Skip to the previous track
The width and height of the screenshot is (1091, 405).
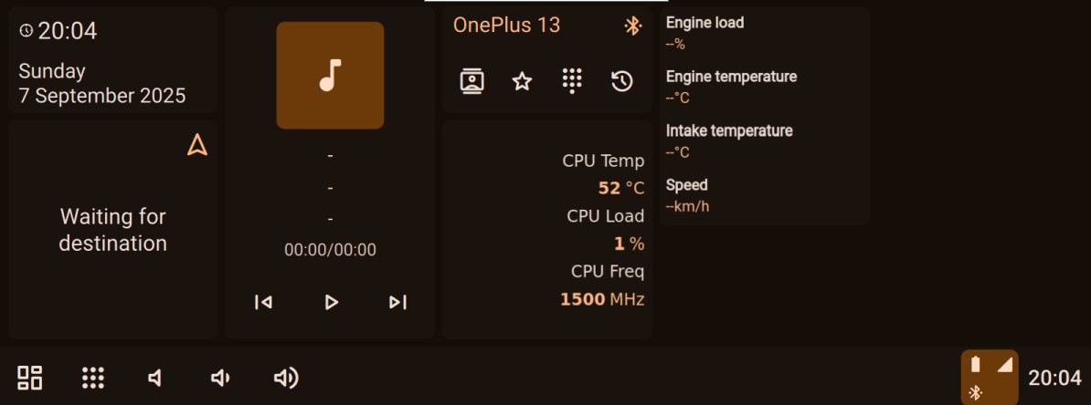263,302
